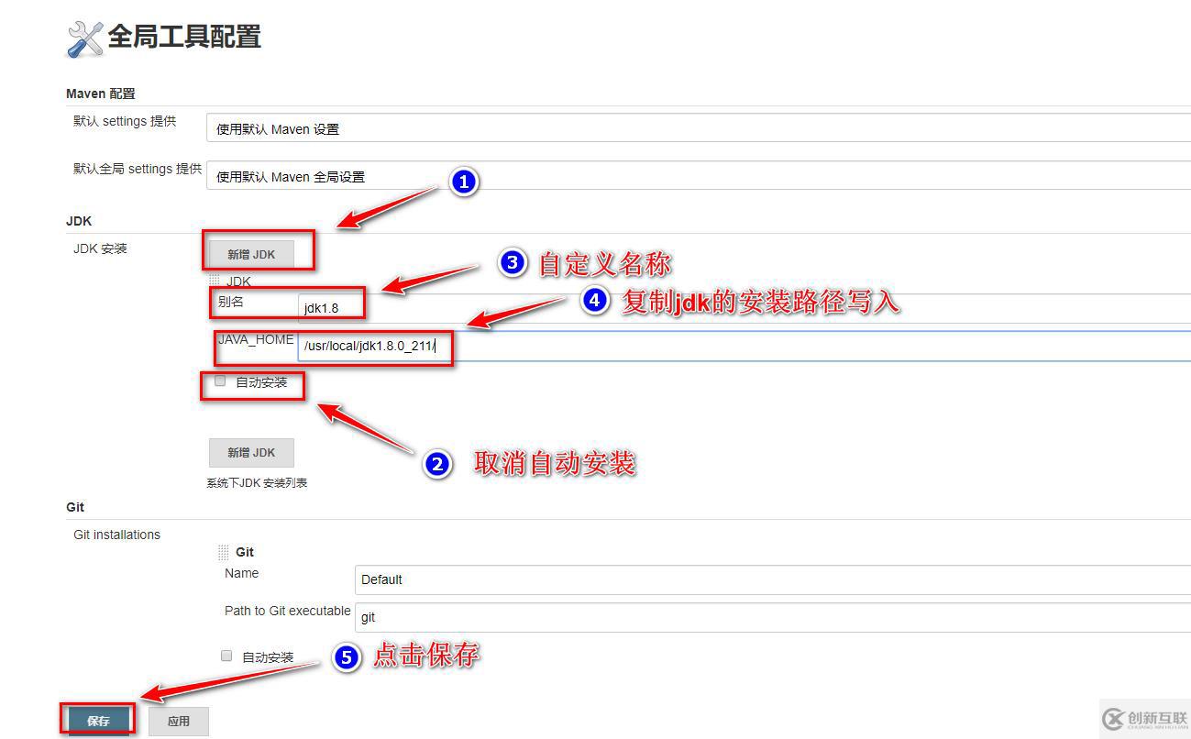Click the lower 新增 JDK button

click(251, 453)
